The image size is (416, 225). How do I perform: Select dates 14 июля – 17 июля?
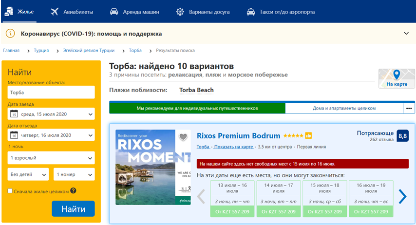(278, 199)
